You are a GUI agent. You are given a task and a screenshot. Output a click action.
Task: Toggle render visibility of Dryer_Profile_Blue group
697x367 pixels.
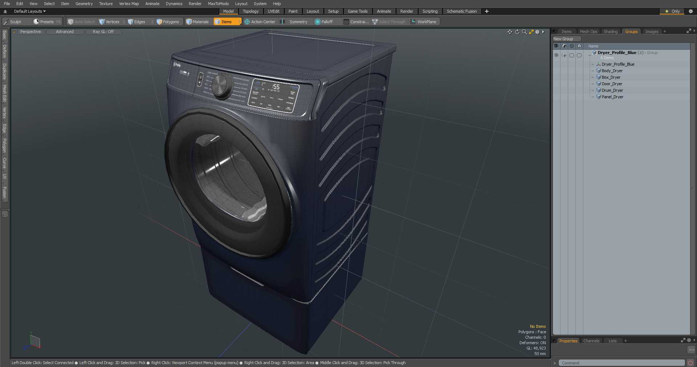[564, 55]
